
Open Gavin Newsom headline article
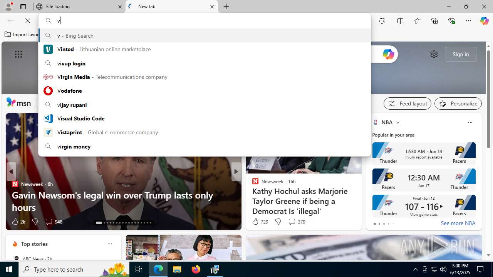(x=112, y=201)
